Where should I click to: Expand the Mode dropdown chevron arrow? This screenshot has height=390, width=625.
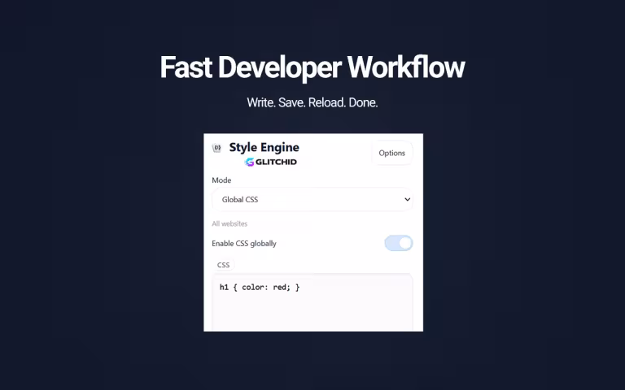[407, 199]
